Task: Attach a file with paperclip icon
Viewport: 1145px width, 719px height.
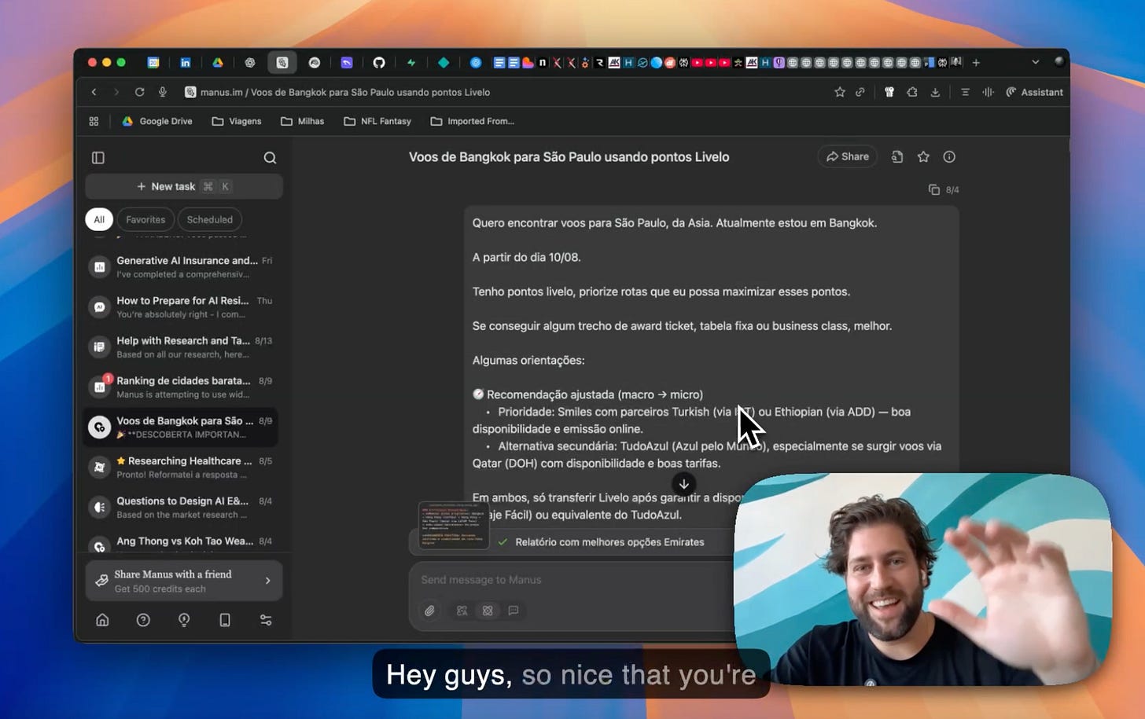Action: [x=429, y=611]
